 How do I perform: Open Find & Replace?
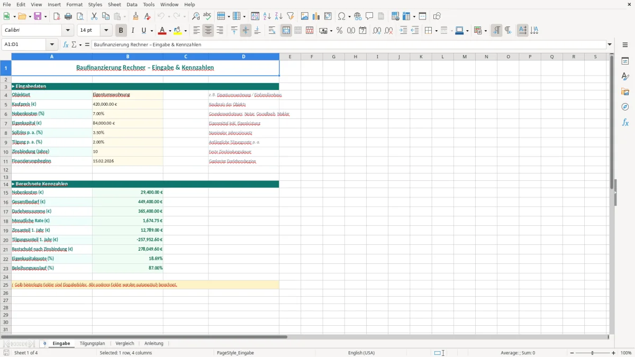coord(196,16)
